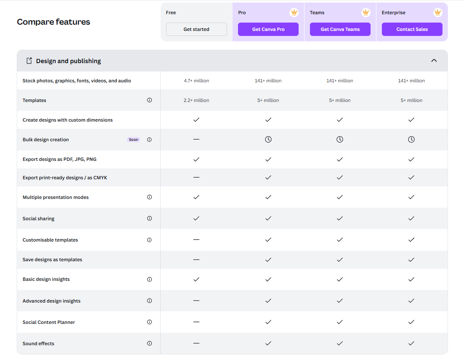Viewport: 463px width, 359px height.
Task: Click the Basic design insights label
Action: [46, 279]
